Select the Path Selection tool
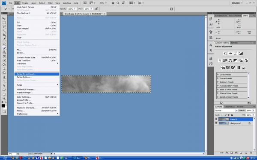 click(4, 85)
